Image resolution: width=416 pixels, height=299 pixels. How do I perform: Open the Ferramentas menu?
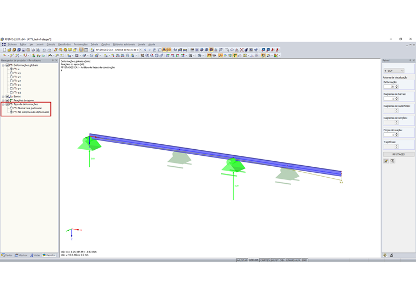click(80, 44)
